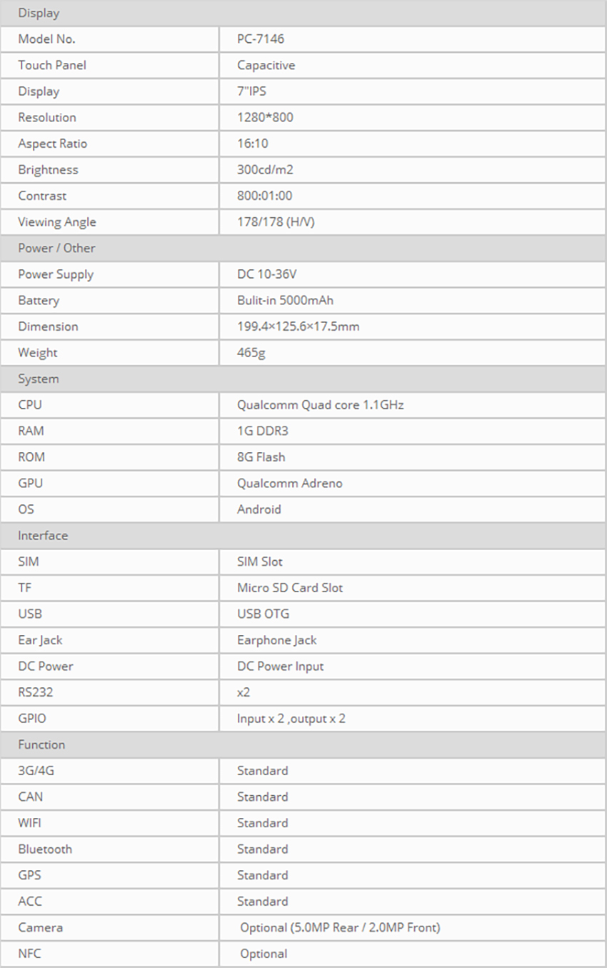Click the Built-in 5000mAh battery value
Viewport: 607px width, 968px height.
point(284,300)
